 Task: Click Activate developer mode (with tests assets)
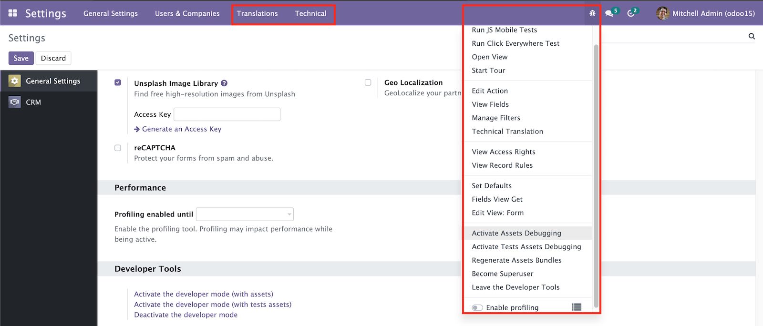[213, 305]
